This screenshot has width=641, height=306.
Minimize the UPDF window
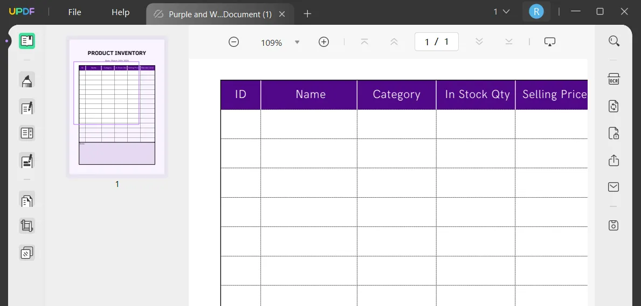(576, 11)
